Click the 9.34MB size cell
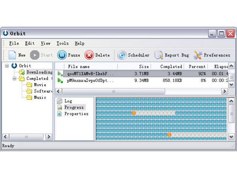Viewport: 237px width, 178px height. pyautogui.click(x=142, y=80)
